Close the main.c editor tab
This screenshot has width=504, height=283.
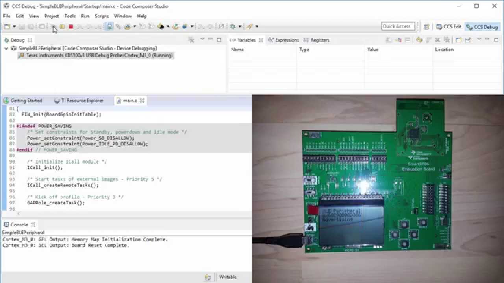pyautogui.click(x=142, y=101)
